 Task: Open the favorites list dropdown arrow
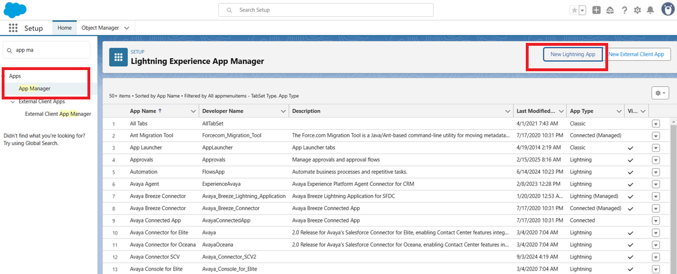pos(582,10)
